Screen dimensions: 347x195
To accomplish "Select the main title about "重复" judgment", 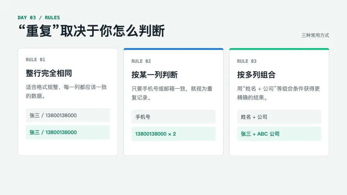I will pyautogui.click(x=92, y=31).
